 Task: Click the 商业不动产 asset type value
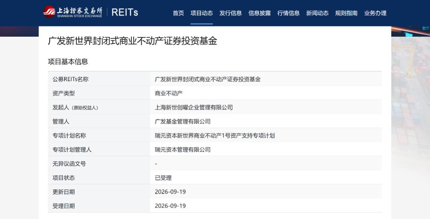click(169, 93)
